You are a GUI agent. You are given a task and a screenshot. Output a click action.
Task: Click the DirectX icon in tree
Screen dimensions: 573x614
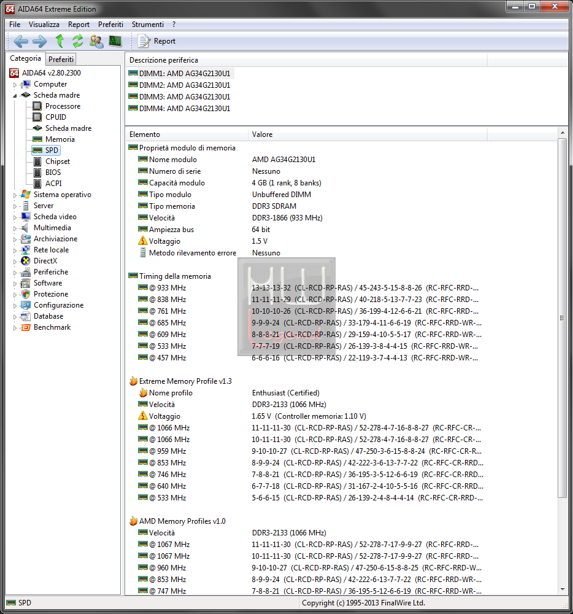point(26,261)
